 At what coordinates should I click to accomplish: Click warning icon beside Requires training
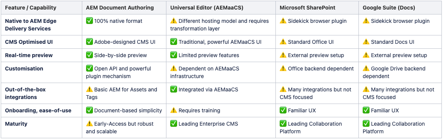[x=173, y=110]
